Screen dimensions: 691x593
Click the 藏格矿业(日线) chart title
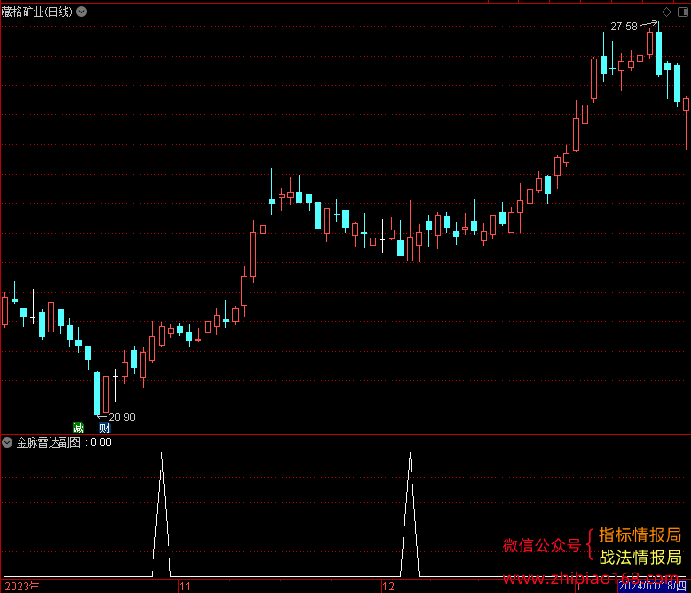tap(36, 12)
